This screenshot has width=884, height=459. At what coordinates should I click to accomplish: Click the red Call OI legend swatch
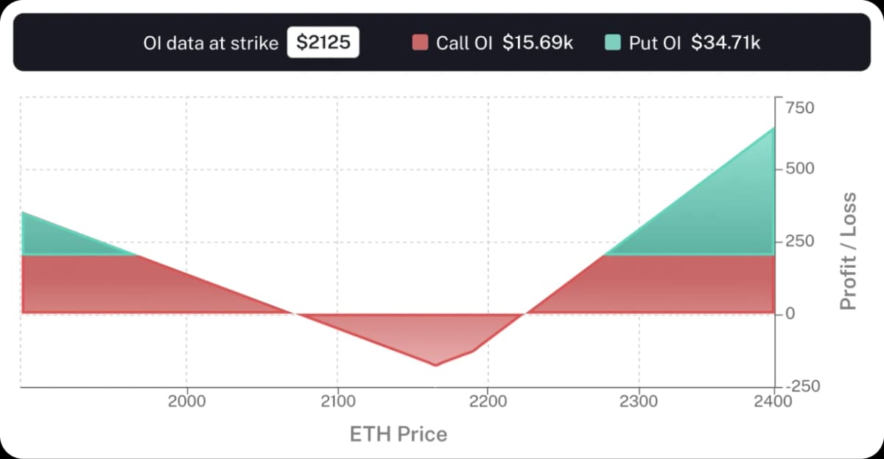tap(420, 43)
